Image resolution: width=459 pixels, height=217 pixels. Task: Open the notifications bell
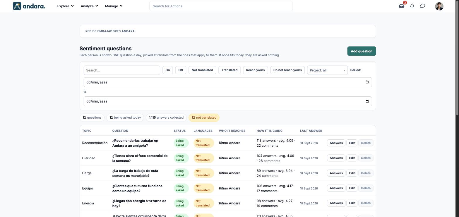coord(412,6)
